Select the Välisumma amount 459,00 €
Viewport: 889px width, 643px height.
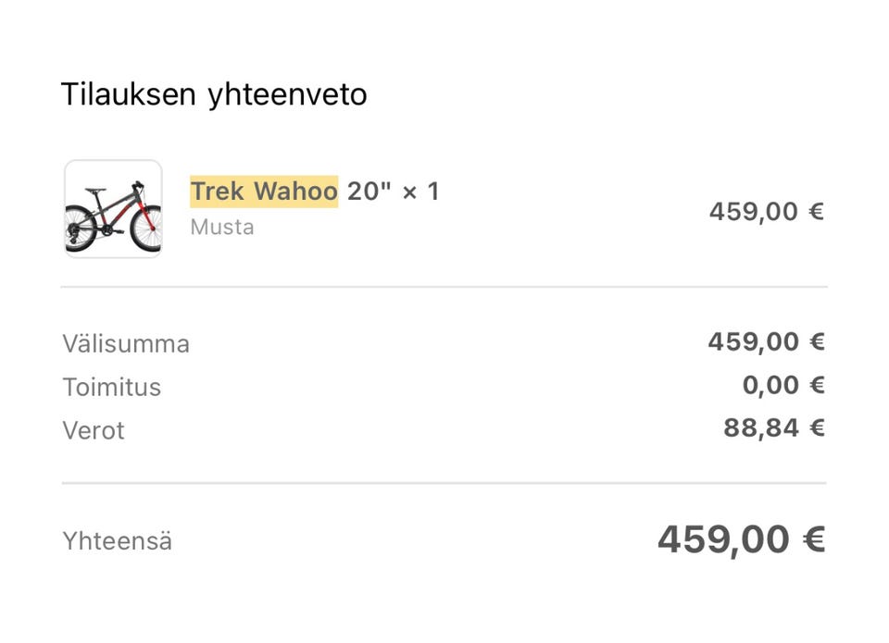point(766,342)
